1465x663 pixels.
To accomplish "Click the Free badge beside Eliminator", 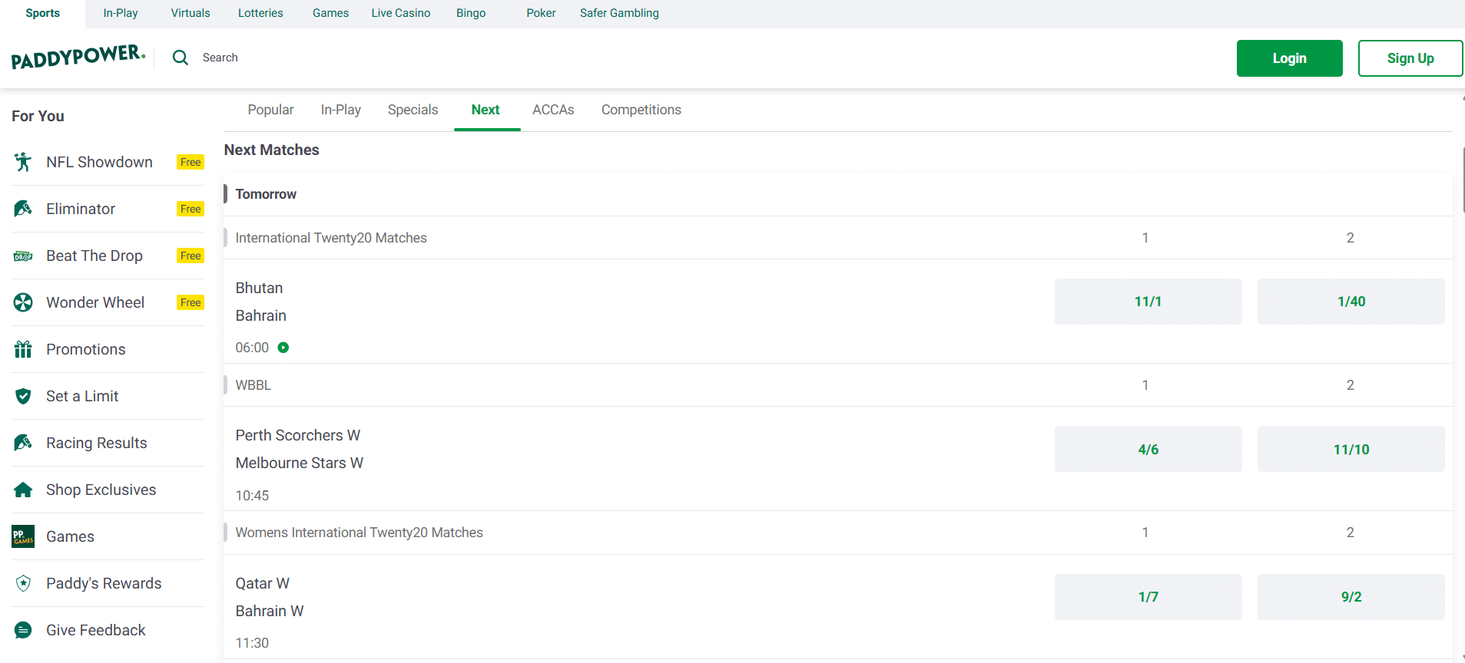I will 191,209.
